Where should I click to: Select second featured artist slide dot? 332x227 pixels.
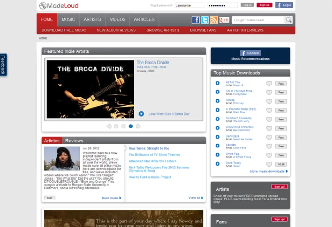coord(124,126)
